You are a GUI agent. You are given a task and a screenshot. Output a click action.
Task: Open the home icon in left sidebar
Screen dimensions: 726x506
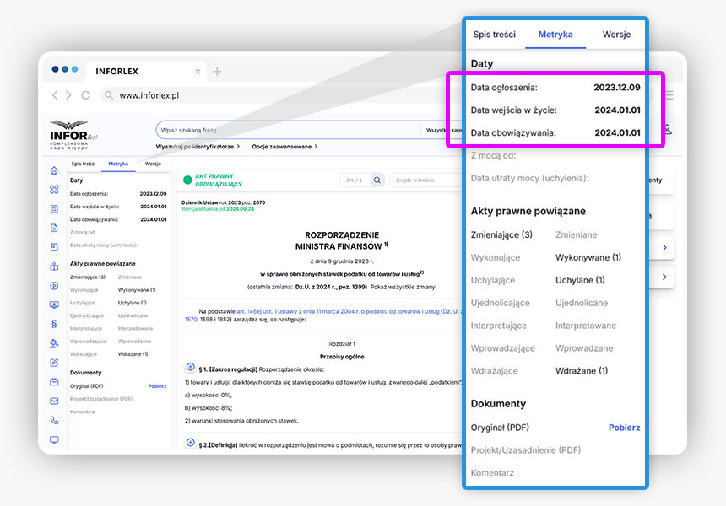54,170
